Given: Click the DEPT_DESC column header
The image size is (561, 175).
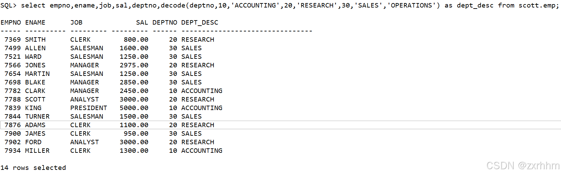Looking at the screenshot, I should (200, 23).
